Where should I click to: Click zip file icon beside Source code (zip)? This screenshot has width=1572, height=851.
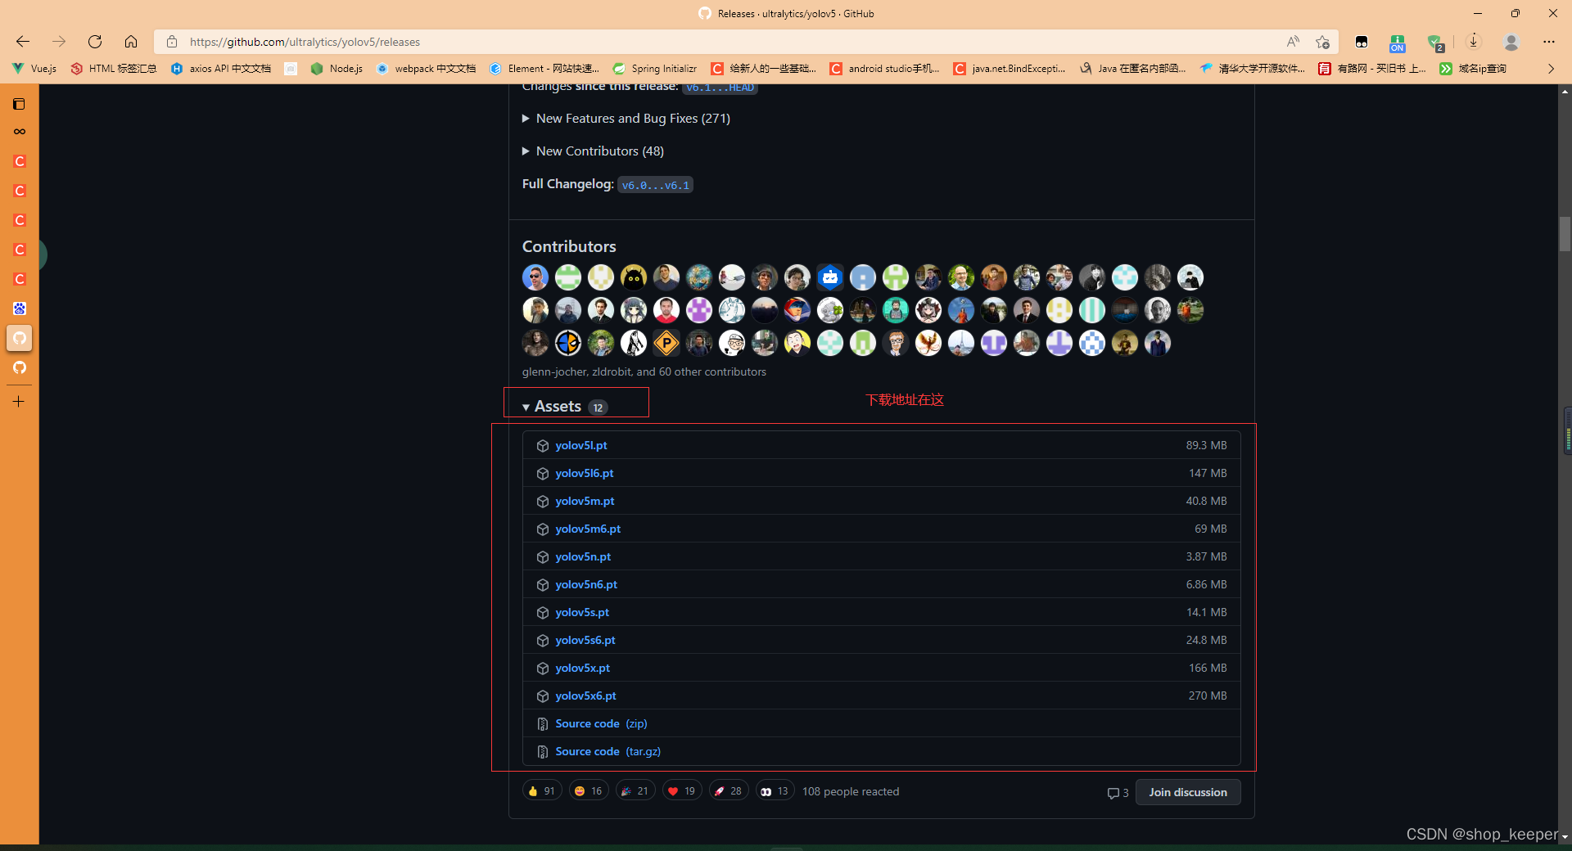pos(542,724)
